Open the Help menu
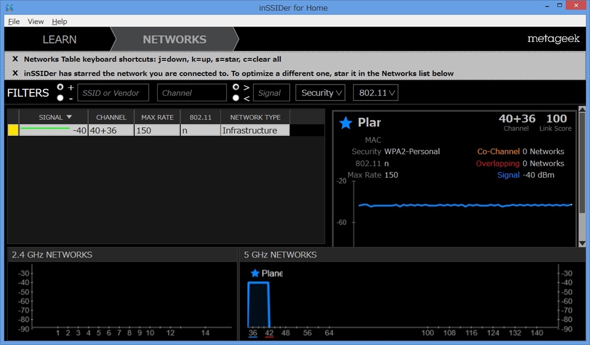Viewport: 590px width, 345px height. (x=59, y=21)
